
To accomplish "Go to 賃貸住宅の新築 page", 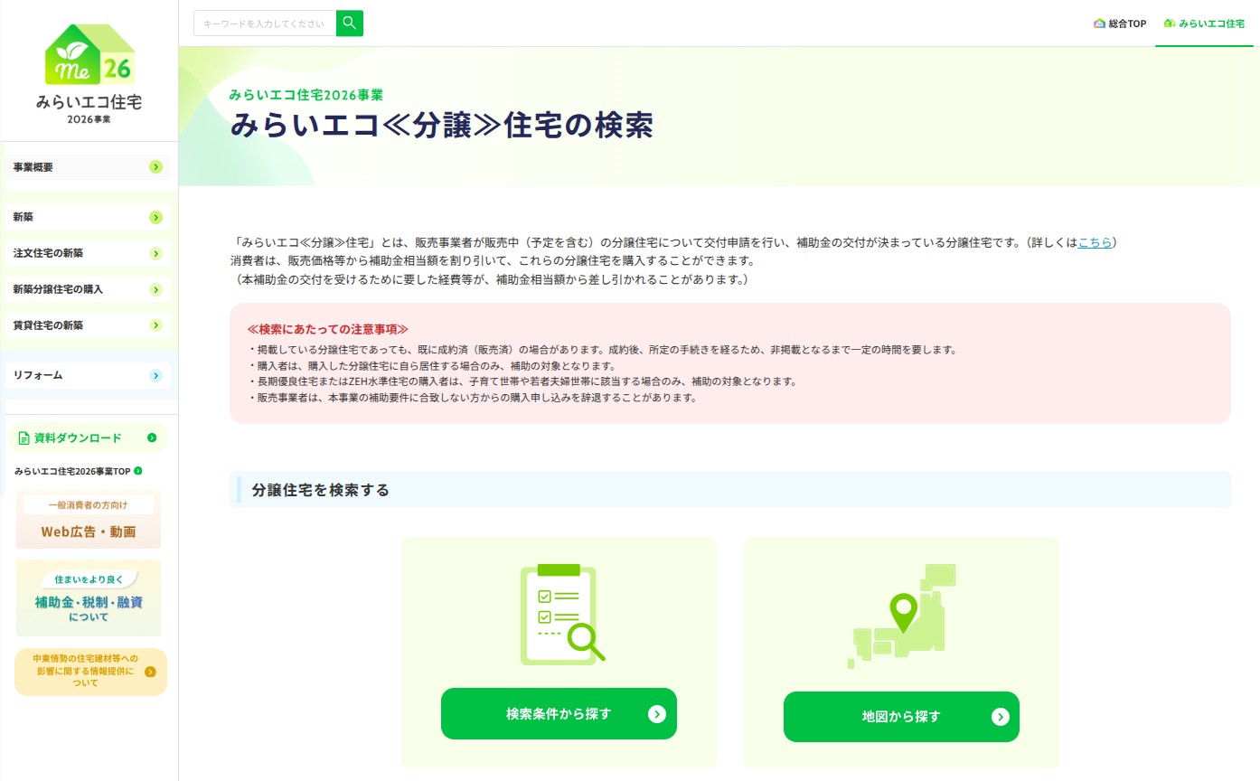I will click(88, 325).
